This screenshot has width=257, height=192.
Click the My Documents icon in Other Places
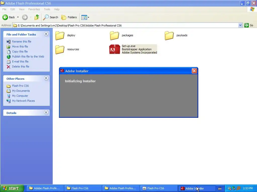click(9, 91)
